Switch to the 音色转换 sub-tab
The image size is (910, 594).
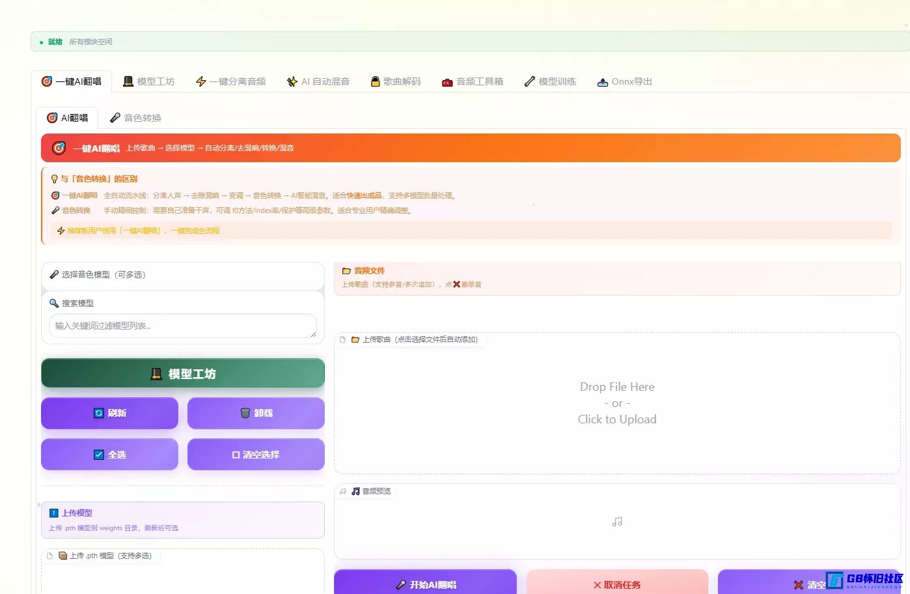pos(135,118)
